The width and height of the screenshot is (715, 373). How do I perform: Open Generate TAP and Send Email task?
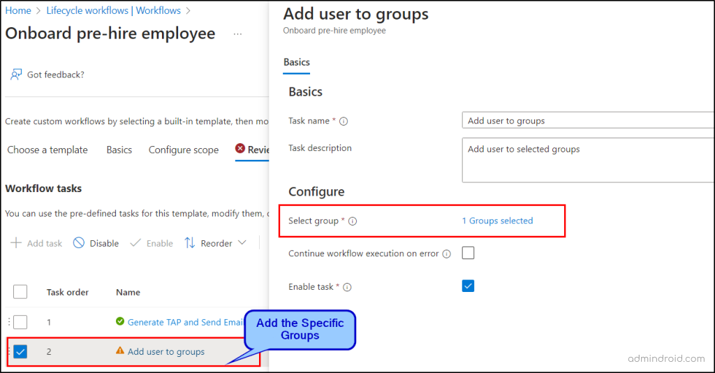tap(185, 322)
